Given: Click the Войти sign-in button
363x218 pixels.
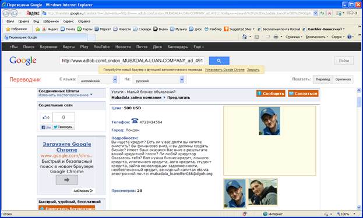Looking at the screenshot, I should (x=344, y=60).
